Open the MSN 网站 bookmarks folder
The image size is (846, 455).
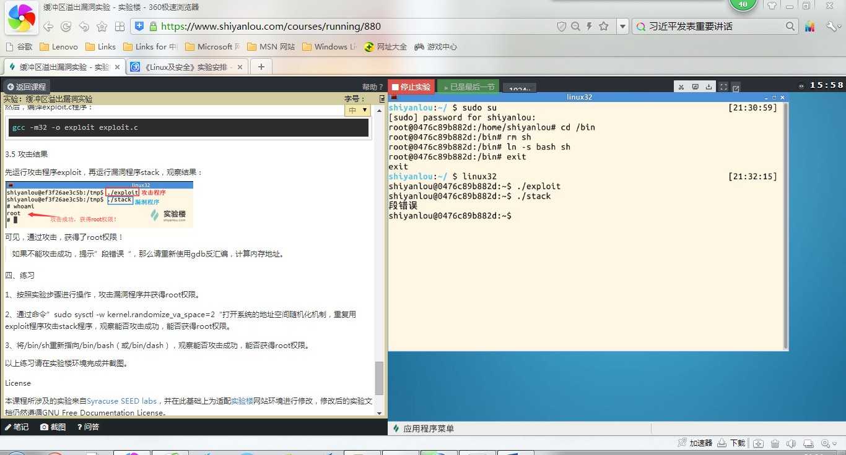271,46
